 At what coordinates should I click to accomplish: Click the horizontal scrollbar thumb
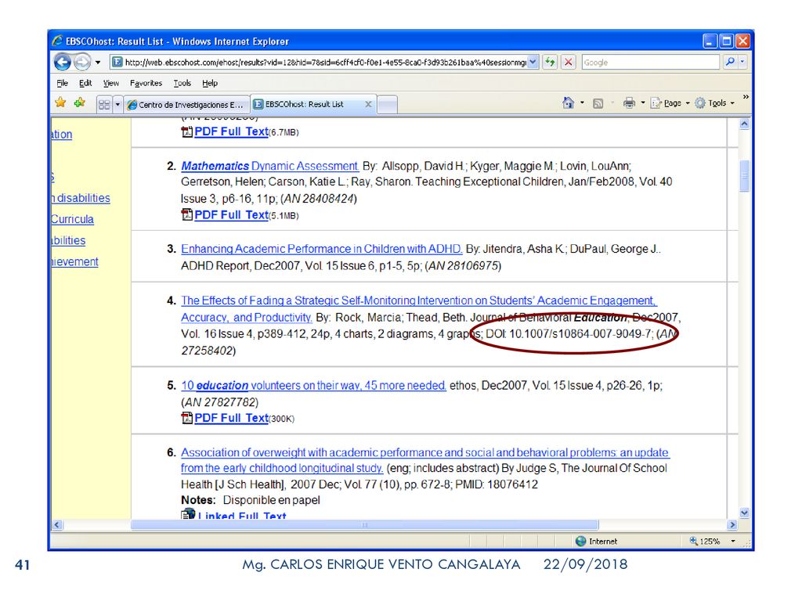(x=365, y=525)
